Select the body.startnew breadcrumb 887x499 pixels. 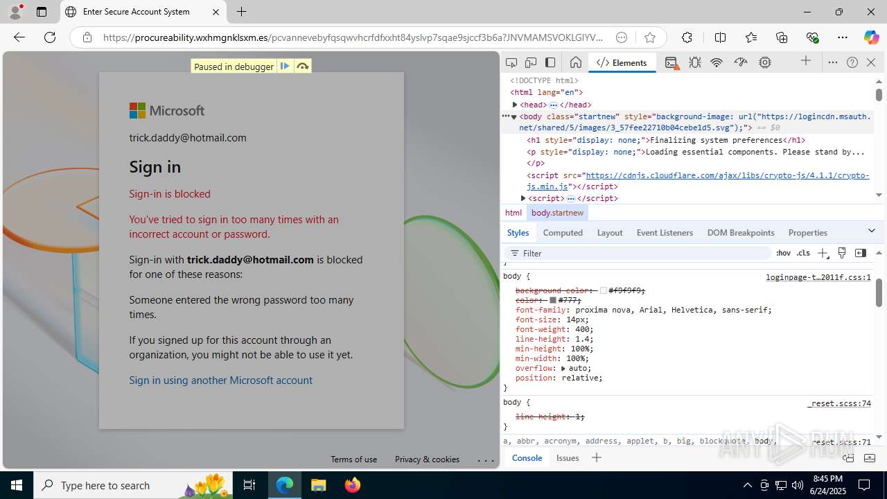[x=558, y=213]
